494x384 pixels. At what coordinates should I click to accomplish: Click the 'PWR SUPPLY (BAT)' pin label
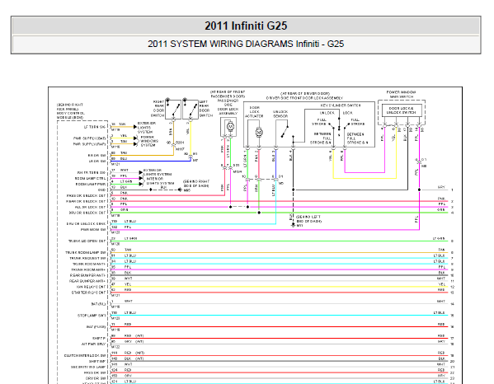click(x=89, y=138)
